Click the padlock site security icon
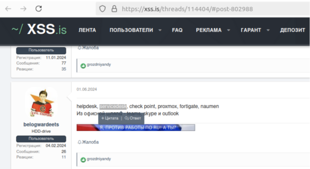Viewport: 310px width, 169px height. coord(113,8)
